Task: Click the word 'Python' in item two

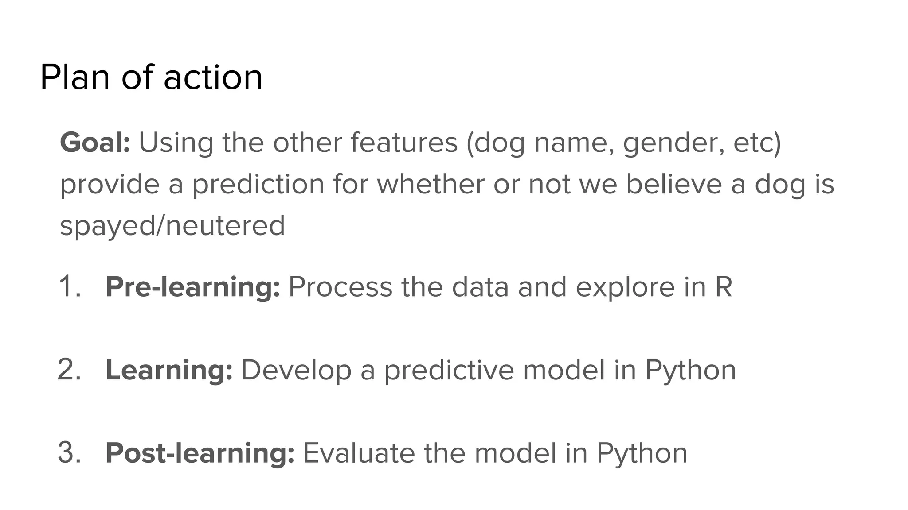Action: [x=690, y=370]
